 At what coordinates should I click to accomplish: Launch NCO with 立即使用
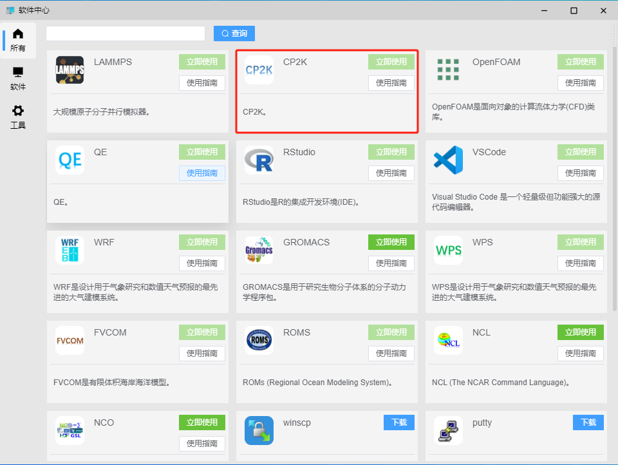pyautogui.click(x=201, y=422)
